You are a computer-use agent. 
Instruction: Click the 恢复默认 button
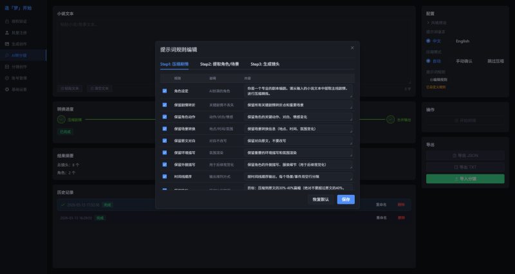coord(320,199)
